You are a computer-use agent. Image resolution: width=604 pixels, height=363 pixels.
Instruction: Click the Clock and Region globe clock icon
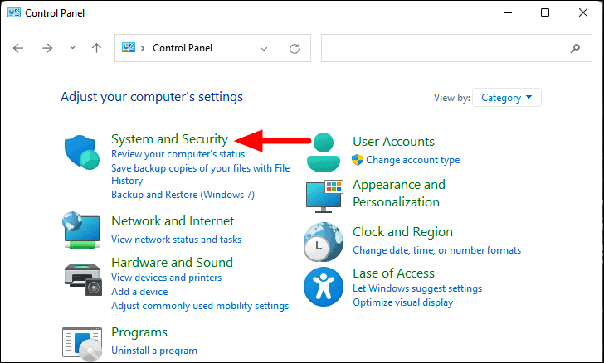tap(324, 242)
